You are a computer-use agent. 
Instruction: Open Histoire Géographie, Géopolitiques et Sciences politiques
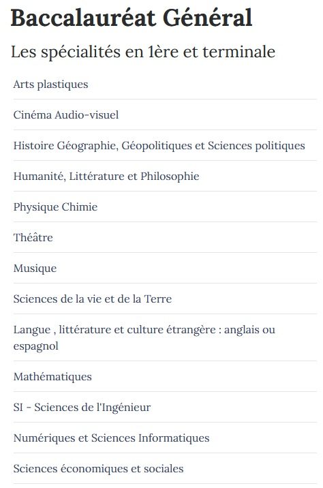point(165,146)
